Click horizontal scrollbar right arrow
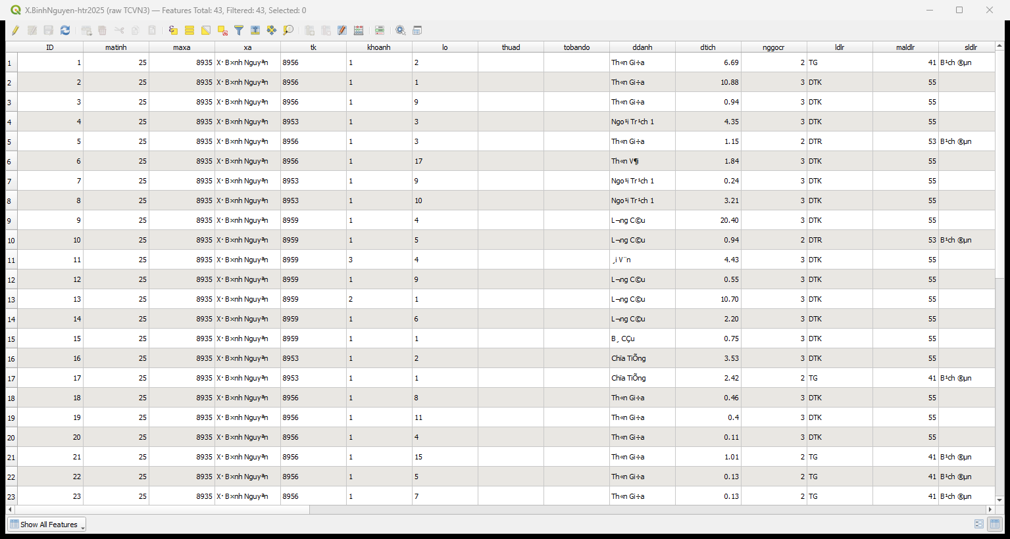 (990, 509)
